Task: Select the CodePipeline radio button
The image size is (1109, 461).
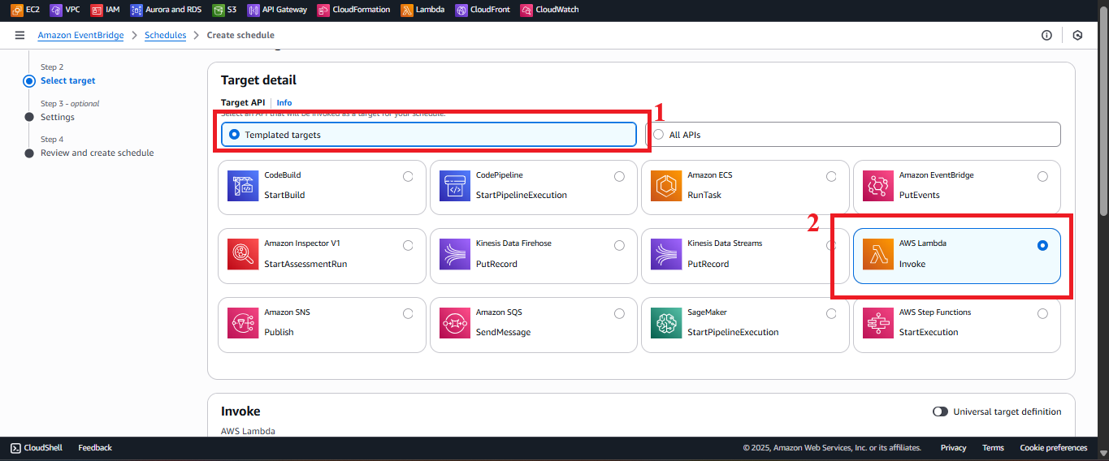Action: tap(619, 176)
